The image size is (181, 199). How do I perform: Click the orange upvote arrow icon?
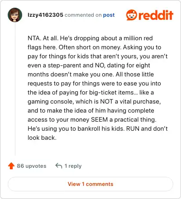[x=11, y=166]
